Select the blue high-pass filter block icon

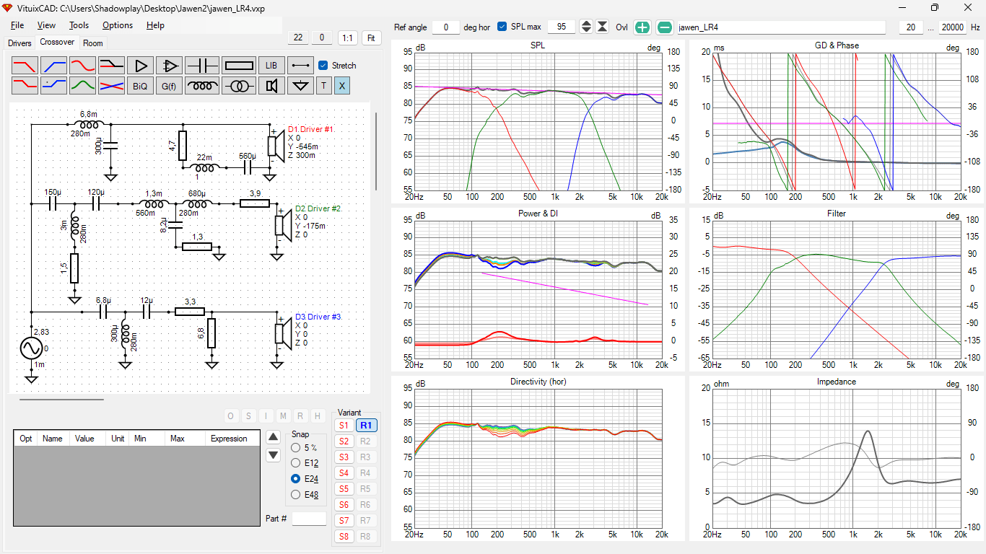point(53,66)
